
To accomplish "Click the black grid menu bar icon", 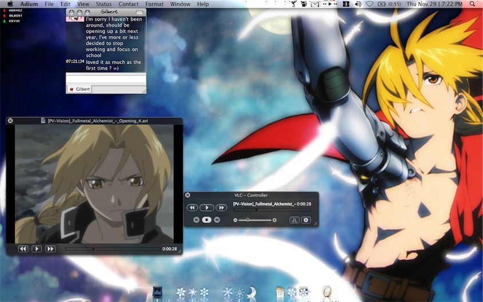I will [x=346, y=4].
